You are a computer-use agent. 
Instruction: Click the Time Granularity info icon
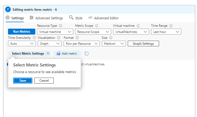[x=34, y=37]
